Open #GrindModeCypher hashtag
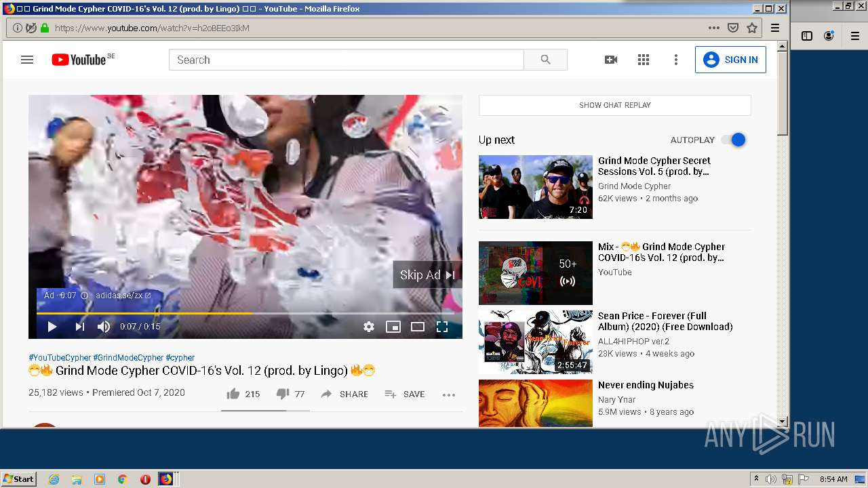 point(128,358)
